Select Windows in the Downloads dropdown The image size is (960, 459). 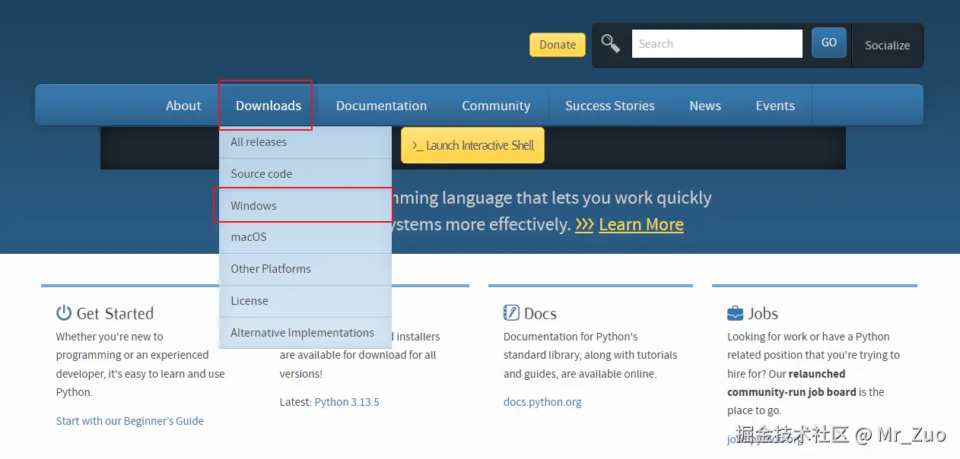pyautogui.click(x=305, y=206)
